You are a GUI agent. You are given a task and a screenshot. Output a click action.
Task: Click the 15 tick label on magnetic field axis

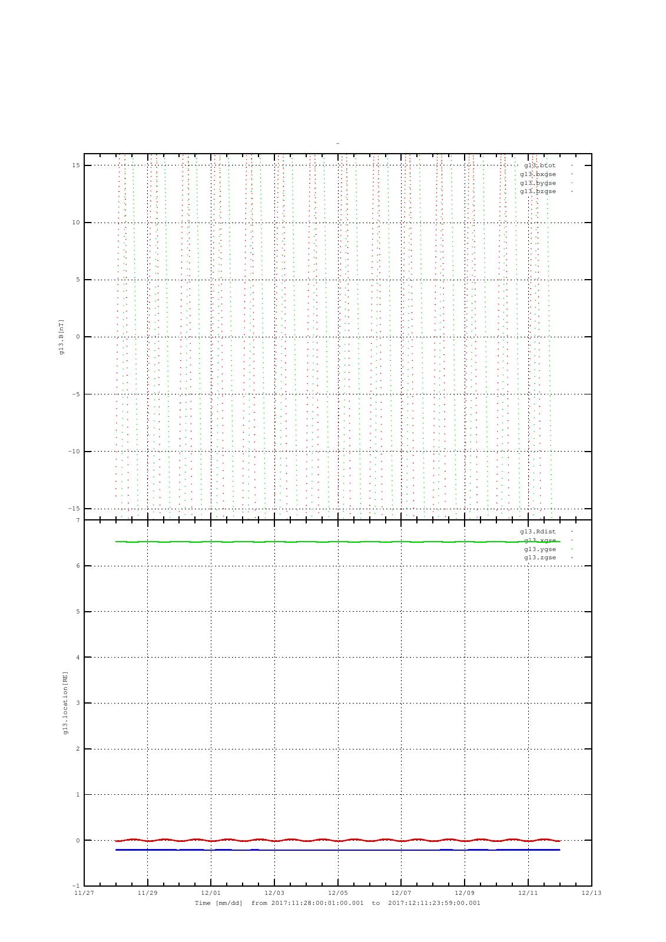click(76, 165)
